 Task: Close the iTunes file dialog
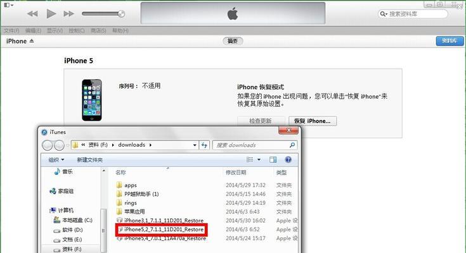(288, 130)
